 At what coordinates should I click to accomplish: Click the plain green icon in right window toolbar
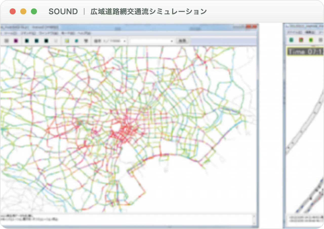[x=291, y=40]
